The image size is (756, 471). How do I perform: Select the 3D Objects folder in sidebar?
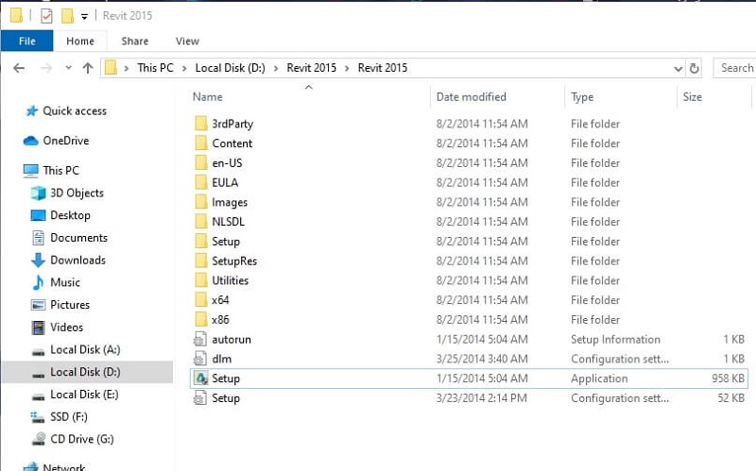pos(77,193)
